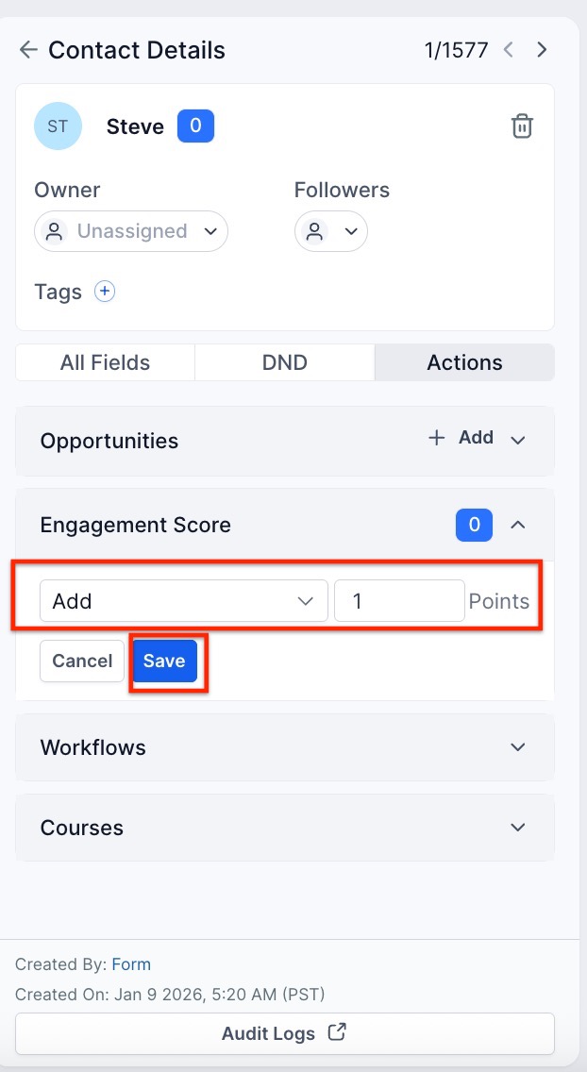Open the Owner Unassigned dropdown

coord(131,231)
